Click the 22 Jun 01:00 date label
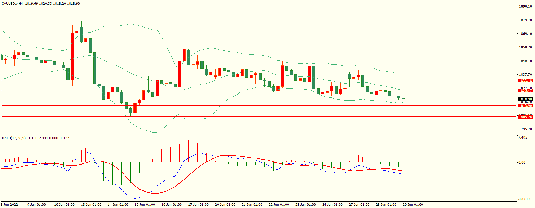 [x=279, y=205]
